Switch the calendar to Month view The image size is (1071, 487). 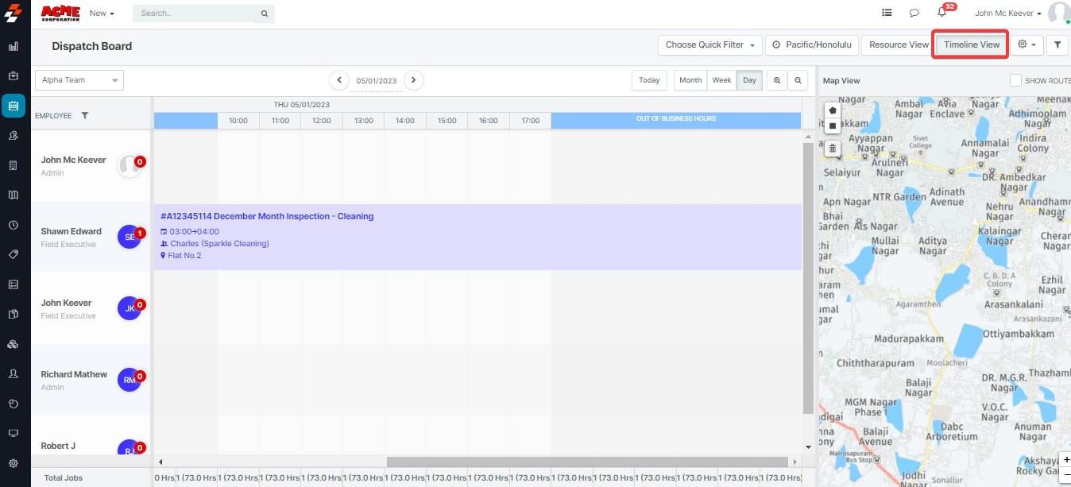pyautogui.click(x=690, y=80)
